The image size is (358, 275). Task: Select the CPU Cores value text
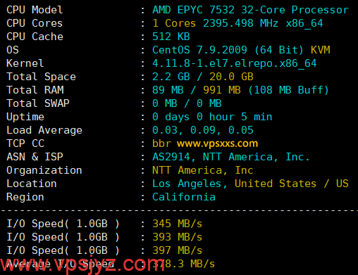coord(237,23)
